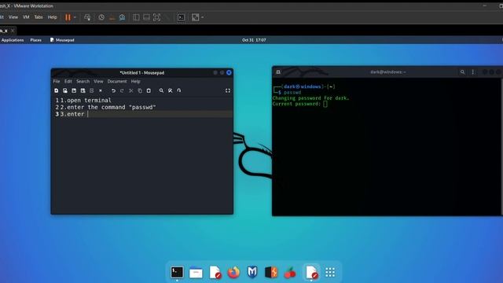Open the VMware Help menu
The width and height of the screenshot is (503, 283).
click(x=53, y=17)
